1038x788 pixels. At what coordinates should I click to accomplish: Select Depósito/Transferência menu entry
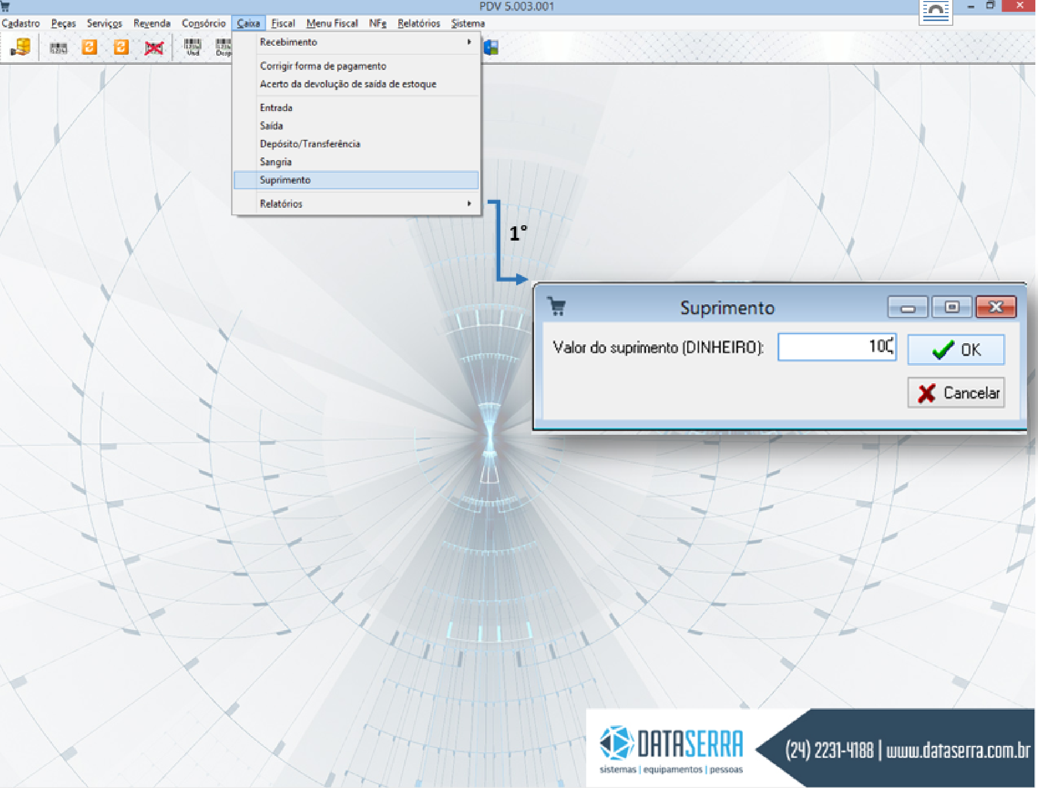point(310,144)
